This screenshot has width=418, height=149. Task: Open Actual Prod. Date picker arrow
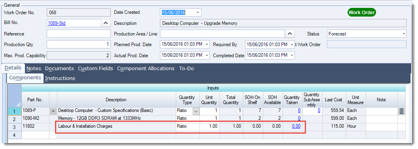[x=207, y=55]
